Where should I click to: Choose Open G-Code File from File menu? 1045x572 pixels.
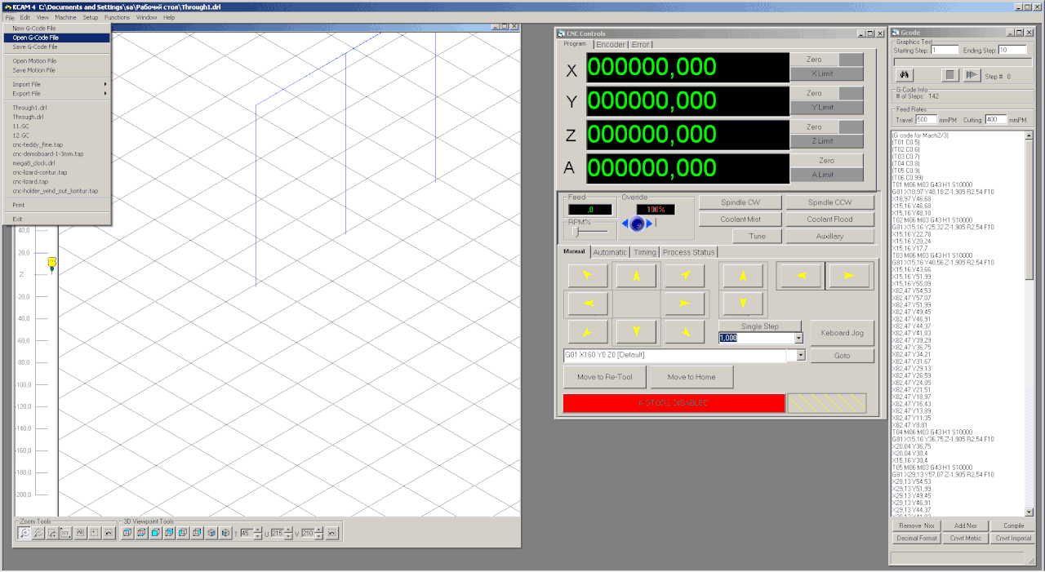point(57,38)
